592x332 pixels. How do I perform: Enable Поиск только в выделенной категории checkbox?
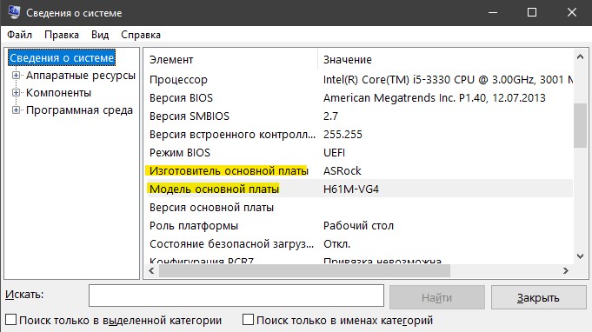[x=11, y=320]
